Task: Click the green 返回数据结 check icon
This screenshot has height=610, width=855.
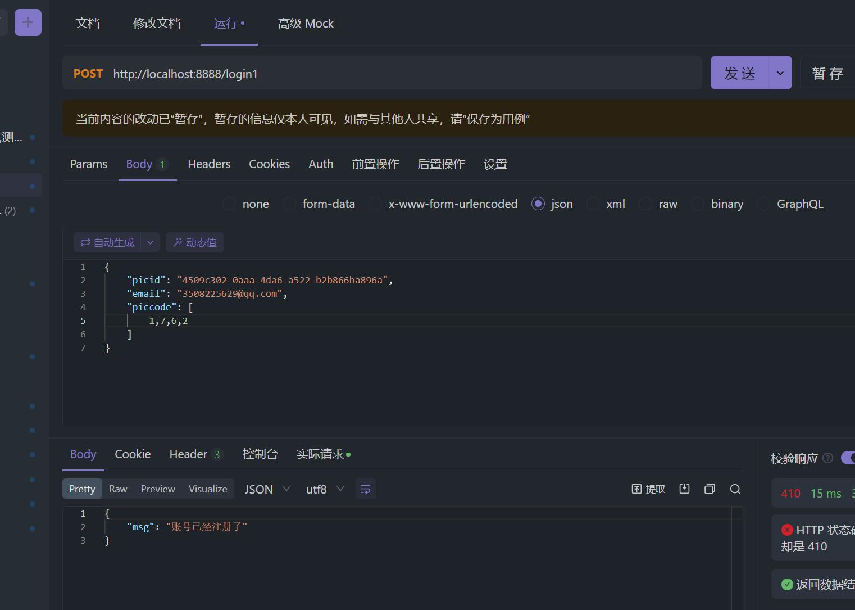Action: tap(787, 584)
